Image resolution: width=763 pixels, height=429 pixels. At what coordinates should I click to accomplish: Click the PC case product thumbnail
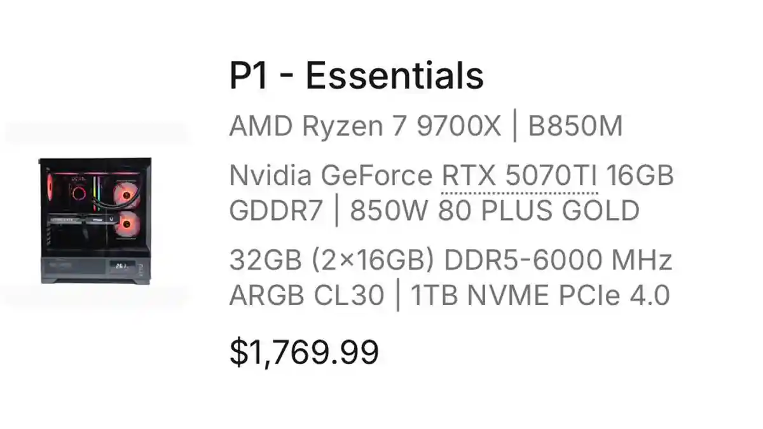coord(95,220)
